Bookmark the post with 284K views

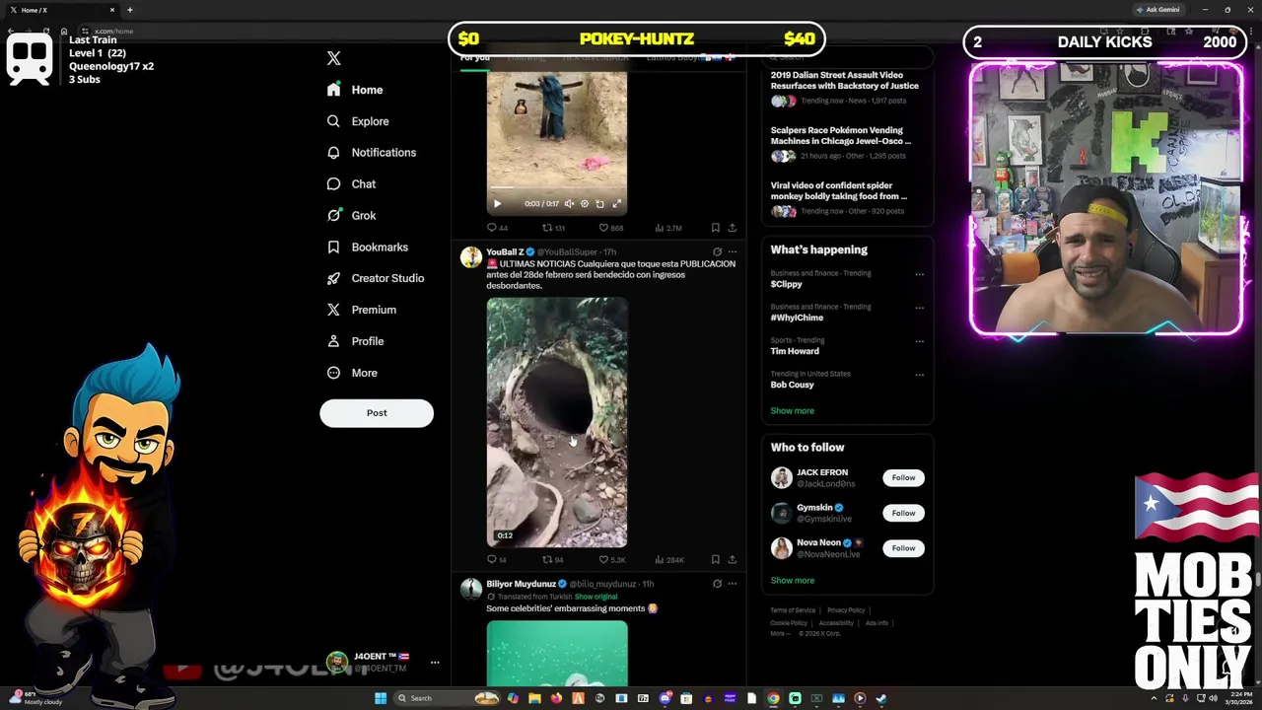pos(716,559)
